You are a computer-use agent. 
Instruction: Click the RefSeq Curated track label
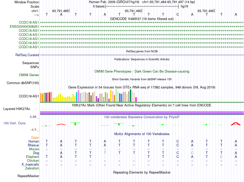[x=27, y=55]
